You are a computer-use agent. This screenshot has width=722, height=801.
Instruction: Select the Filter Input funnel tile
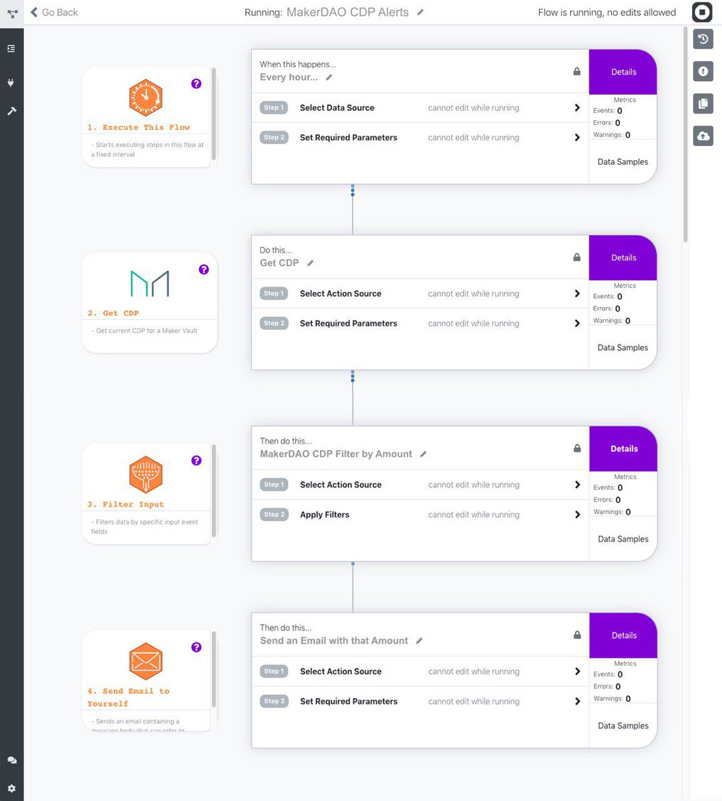coord(146,475)
